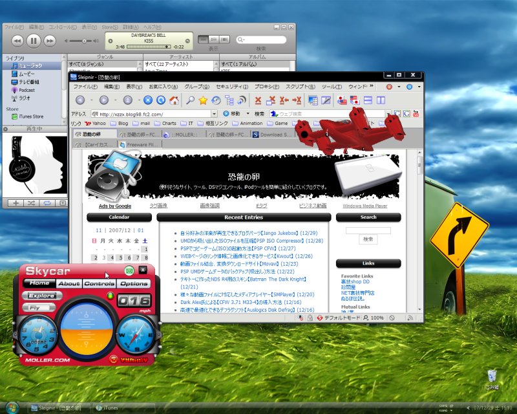Open RSS feed icon in Sleipnir toolbar
Screen dimensions: 517x414
pyautogui.click(x=242, y=100)
